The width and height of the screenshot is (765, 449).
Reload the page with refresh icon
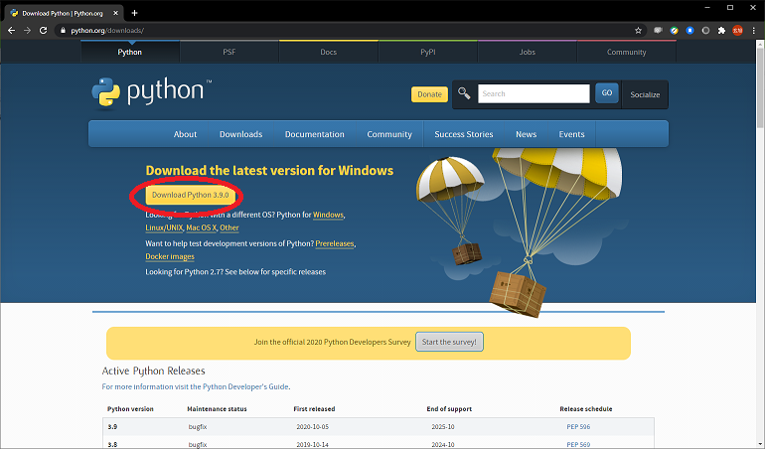(x=44, y=30)
